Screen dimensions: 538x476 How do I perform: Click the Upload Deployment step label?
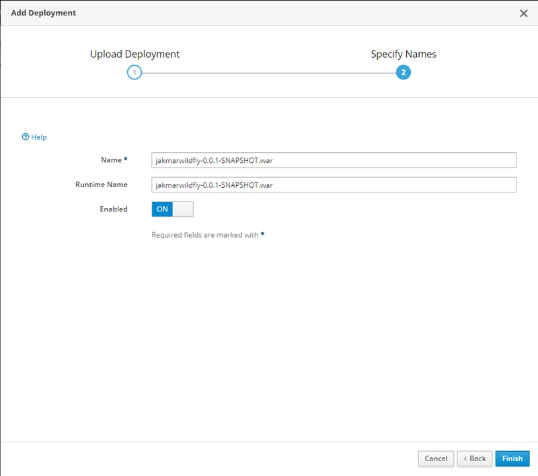[134, 55]
